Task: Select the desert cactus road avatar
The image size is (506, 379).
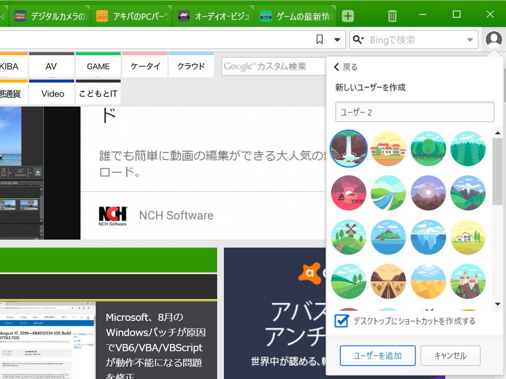Action: point(388,281)
